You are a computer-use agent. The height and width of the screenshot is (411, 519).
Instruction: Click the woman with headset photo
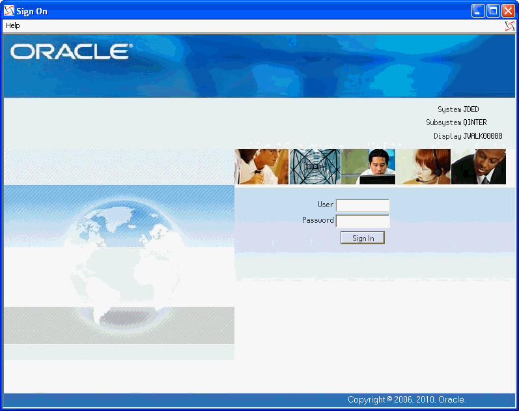coord(423,167)
